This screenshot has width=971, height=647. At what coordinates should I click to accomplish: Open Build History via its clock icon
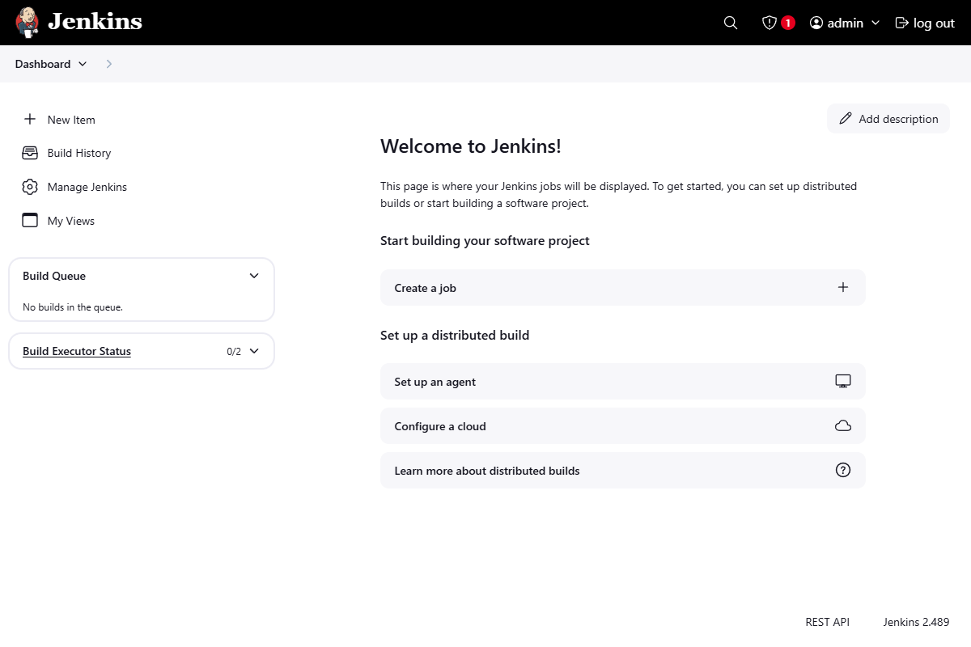(30, 153)
